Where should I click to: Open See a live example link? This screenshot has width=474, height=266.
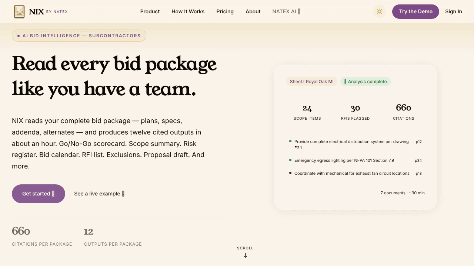coord(99,194)
